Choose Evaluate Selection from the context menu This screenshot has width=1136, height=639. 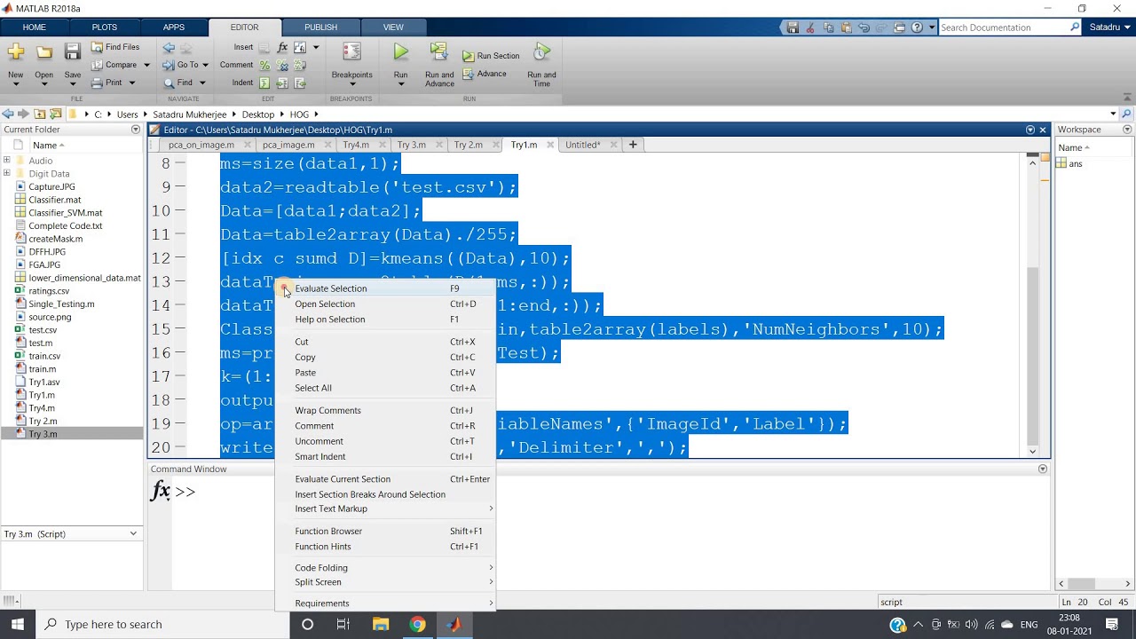tap(384, 288)
